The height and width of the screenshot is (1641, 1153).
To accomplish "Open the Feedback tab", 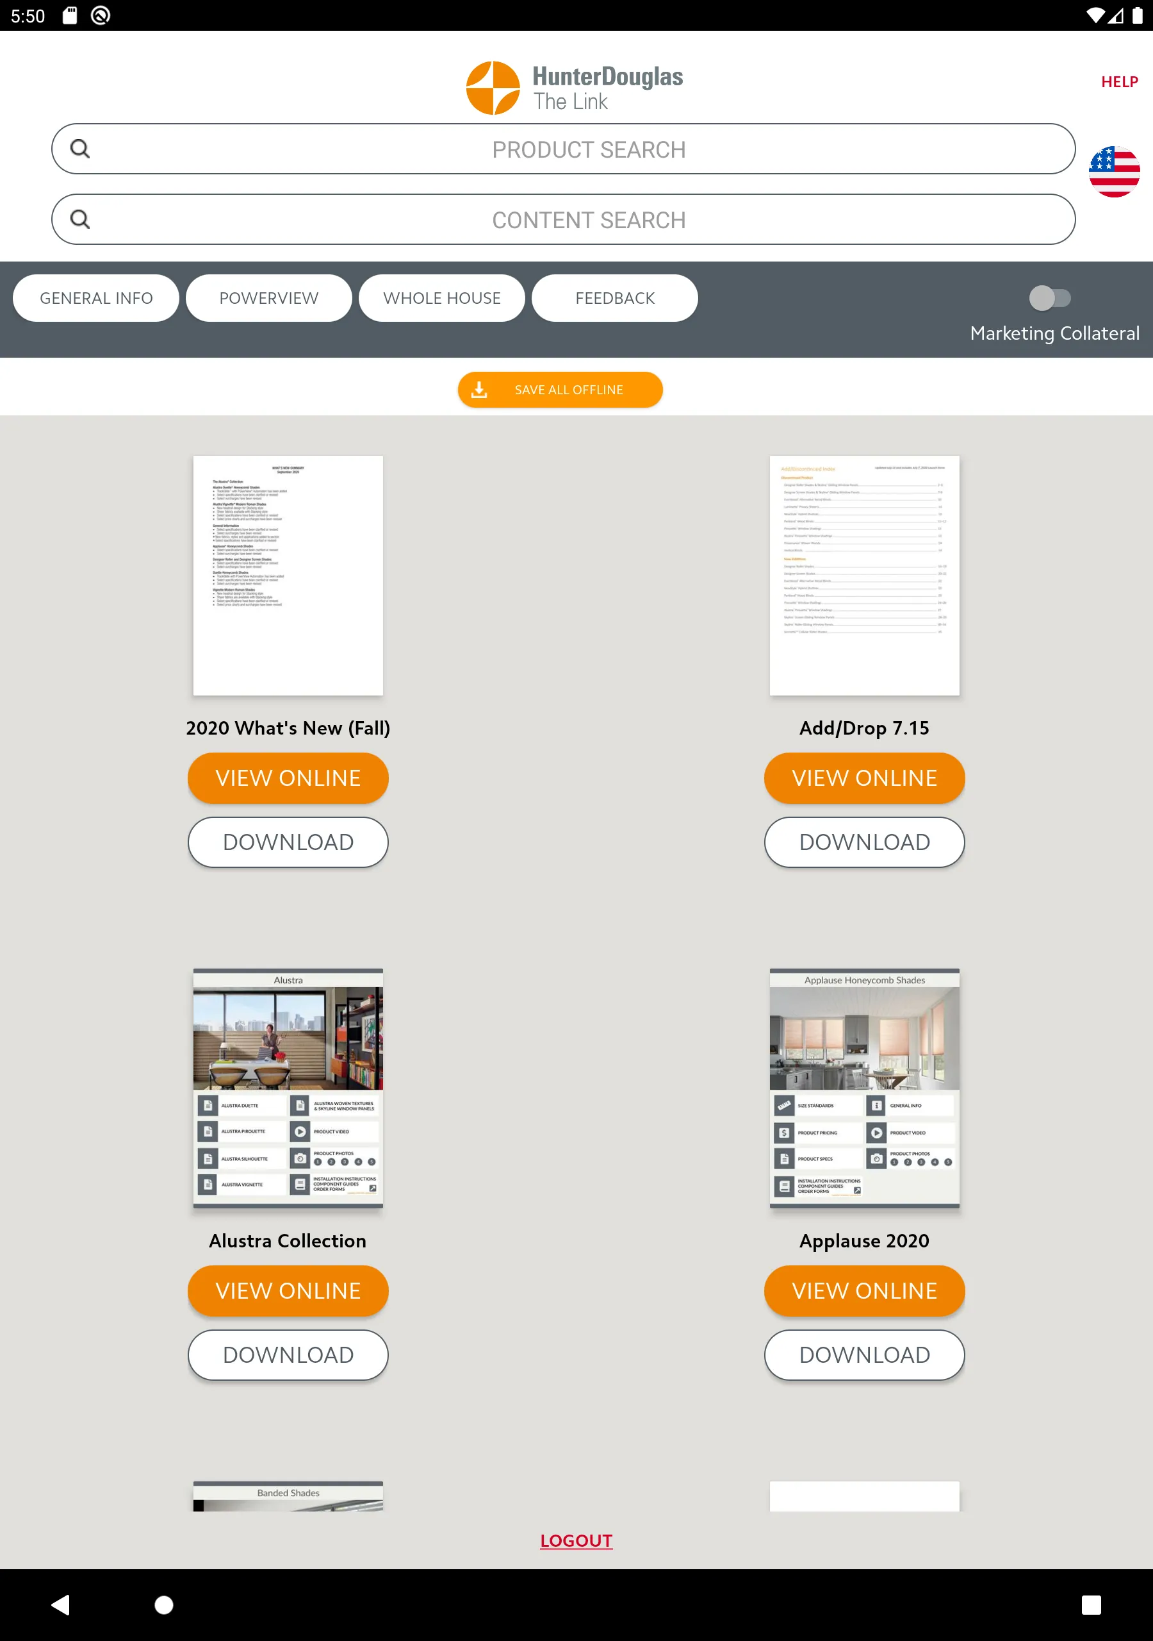I will (614, 298).
